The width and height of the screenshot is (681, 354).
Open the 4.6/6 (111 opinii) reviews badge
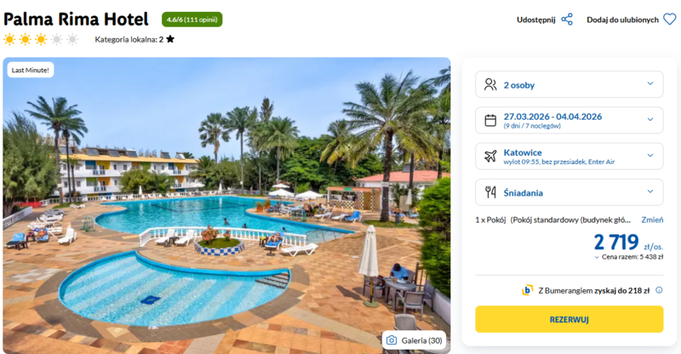point(192,20)
